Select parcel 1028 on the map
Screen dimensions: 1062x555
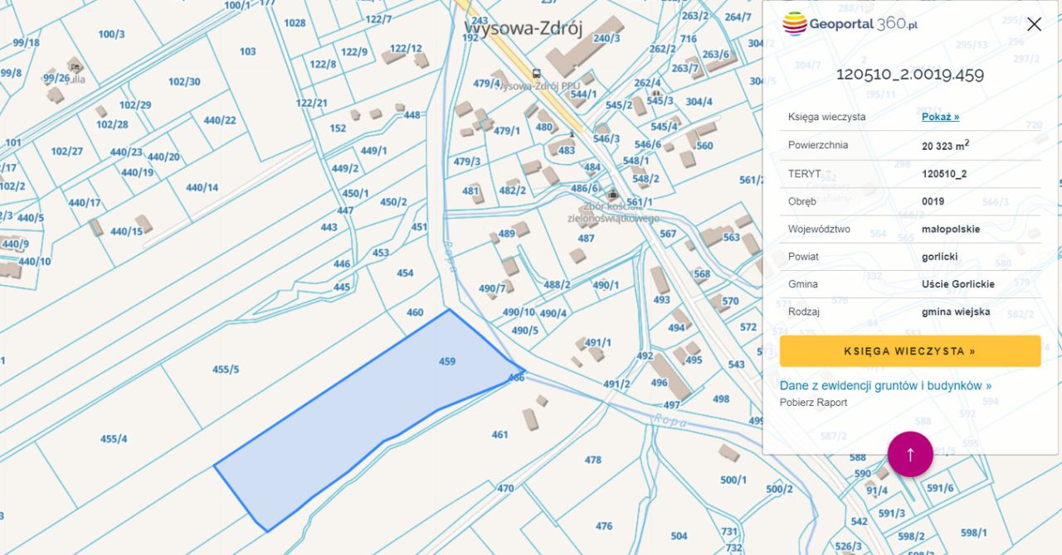click(295, 22)
